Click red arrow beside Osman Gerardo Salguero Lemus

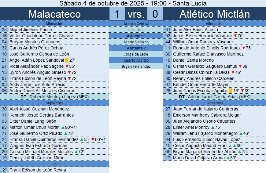[240, 66]
